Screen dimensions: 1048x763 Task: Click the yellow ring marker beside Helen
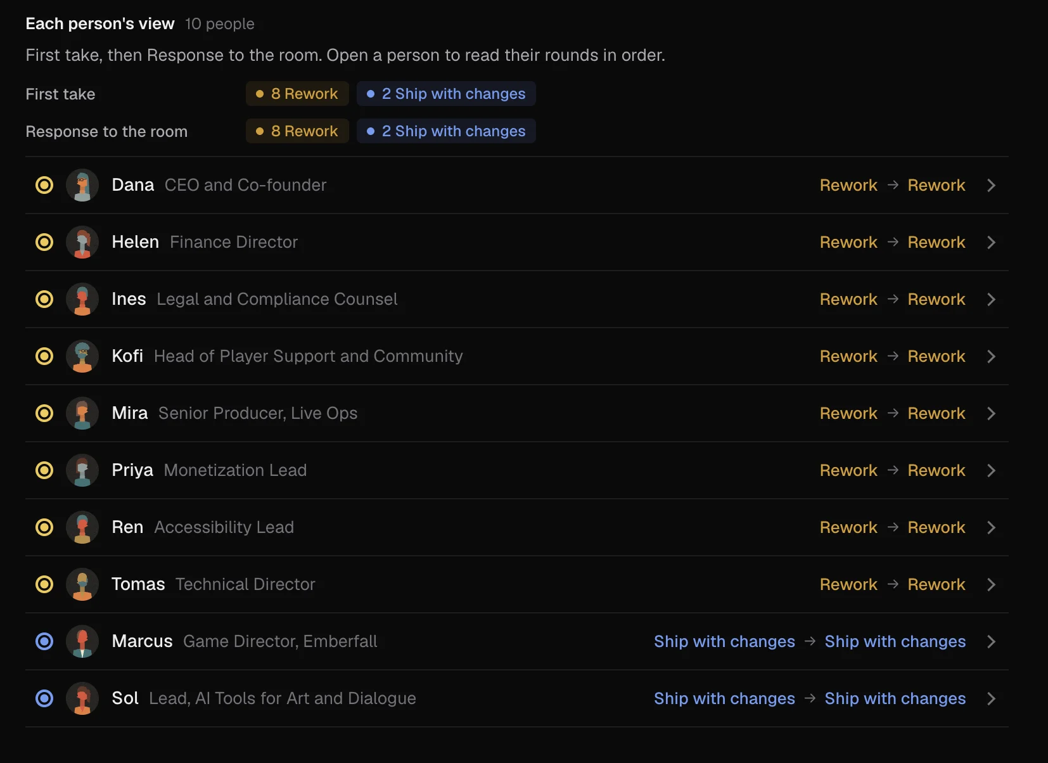tap(44, 242)
